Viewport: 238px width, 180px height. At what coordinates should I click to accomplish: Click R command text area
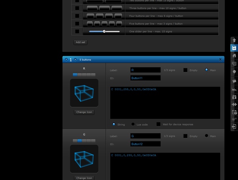pyautogui.click(x=165, y=103)
